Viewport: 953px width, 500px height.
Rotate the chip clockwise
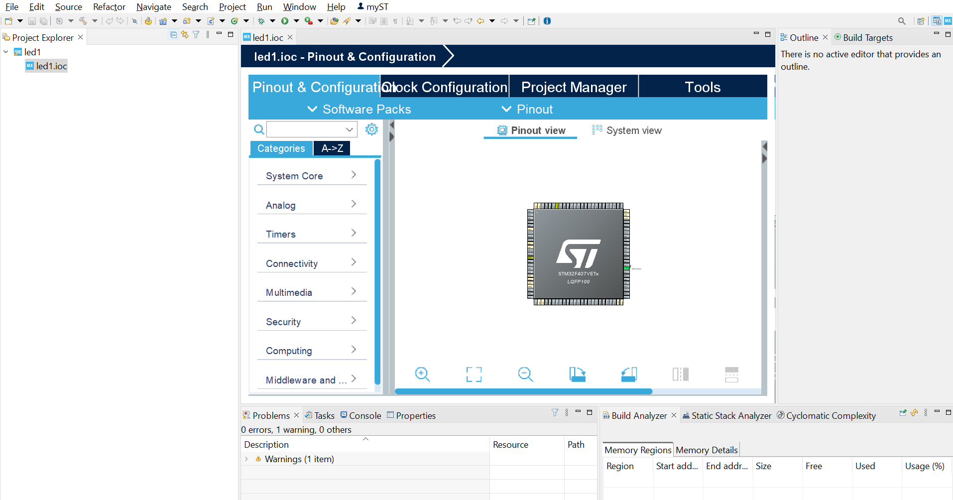pos(577,374)
